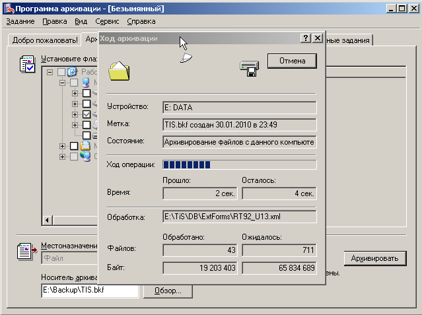Screen dimensions: 422x315
Task: Tick the first drive checkbox under My Computer
Action: 86,93
